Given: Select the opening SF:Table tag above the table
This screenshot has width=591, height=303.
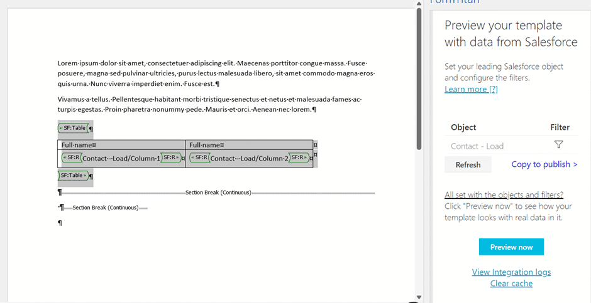Looking at the screenshot, I should pyautogui.click(x=73, y=128).
